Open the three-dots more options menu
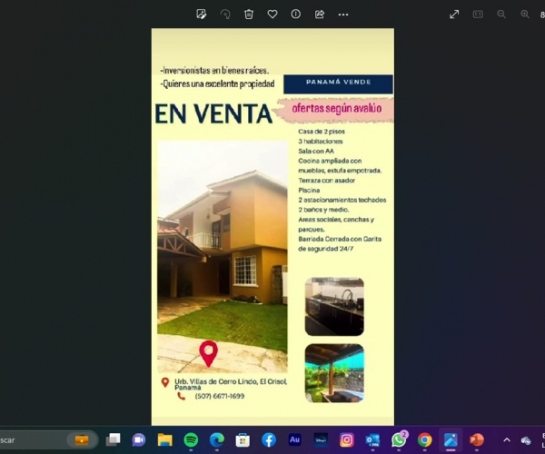Image resolution: width=545 pixels, height=454 pixels. click(343, 15)
